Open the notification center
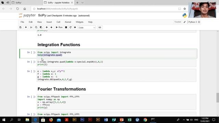 (x=214, y=120)
